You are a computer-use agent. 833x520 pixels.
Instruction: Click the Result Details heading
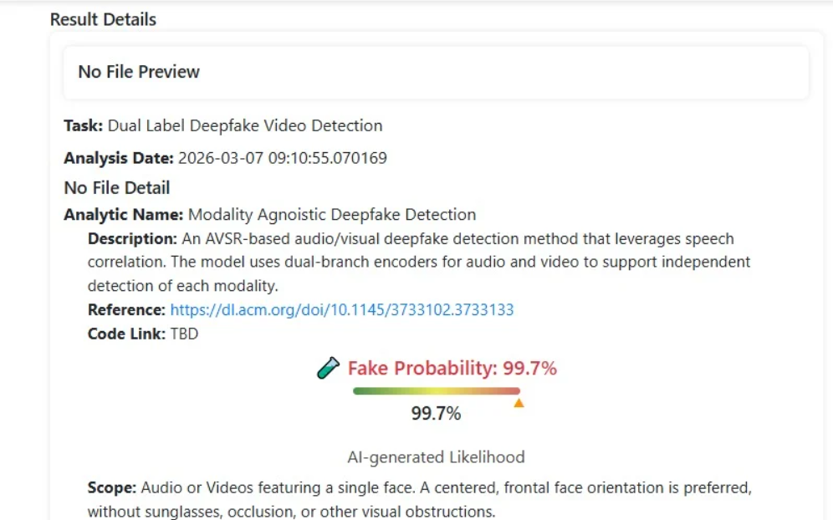point(103,19)
